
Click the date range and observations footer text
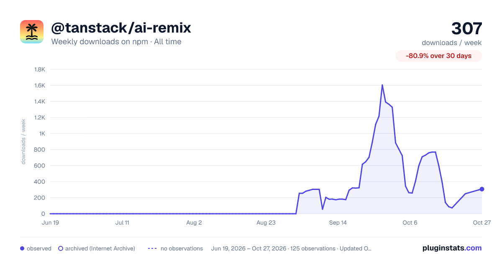tap(292, 248)
